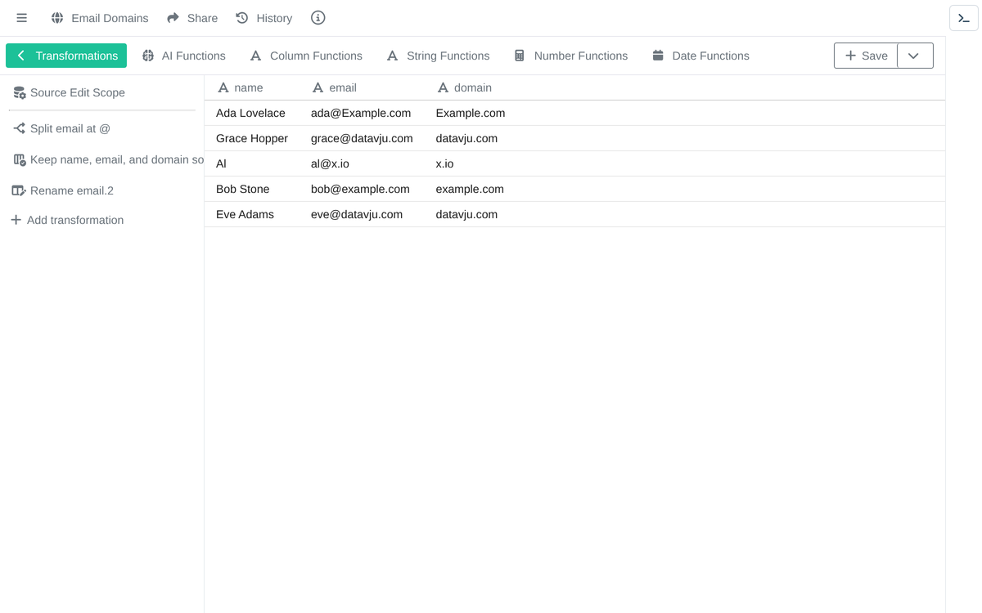
Task: Click the Split email step icon
Action: (19, 128)
